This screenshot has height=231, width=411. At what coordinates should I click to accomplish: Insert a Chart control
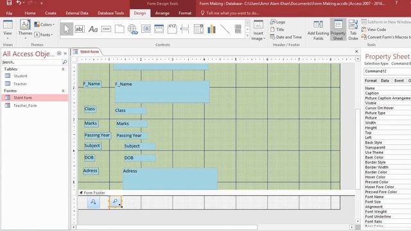(x=211, y=29)
